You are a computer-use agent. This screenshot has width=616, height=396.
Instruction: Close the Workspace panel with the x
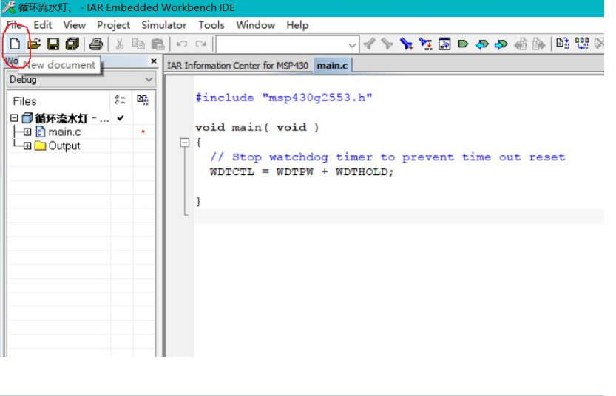[x=154, y=61]
